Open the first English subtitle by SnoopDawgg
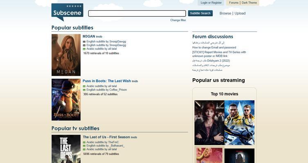This screenshot has height=163, width=308. (x=106, y=42)
